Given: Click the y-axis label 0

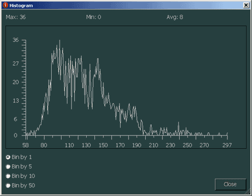Looking at the screenshot, I should click(x=15, y=135).
